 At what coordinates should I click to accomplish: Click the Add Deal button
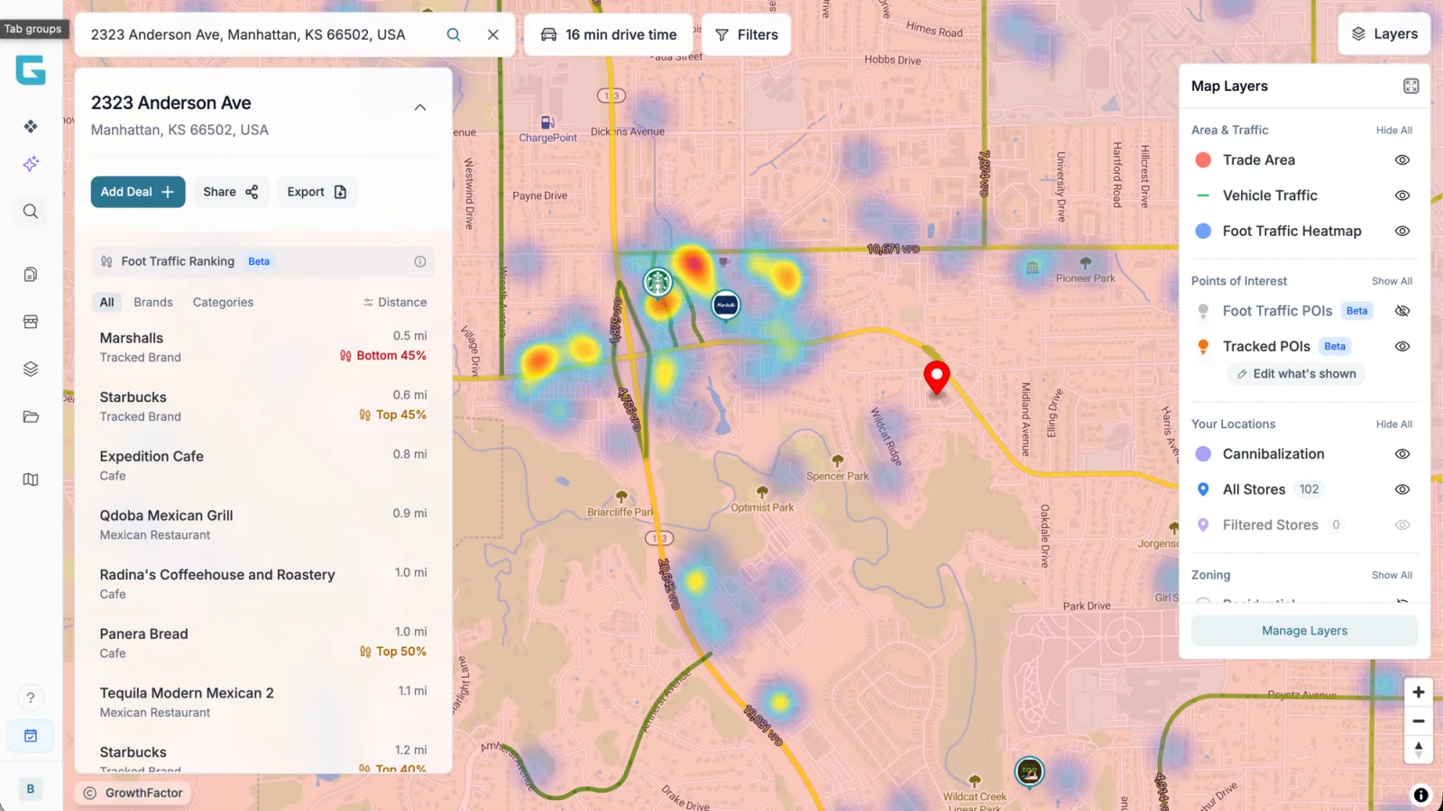(138, 192)
